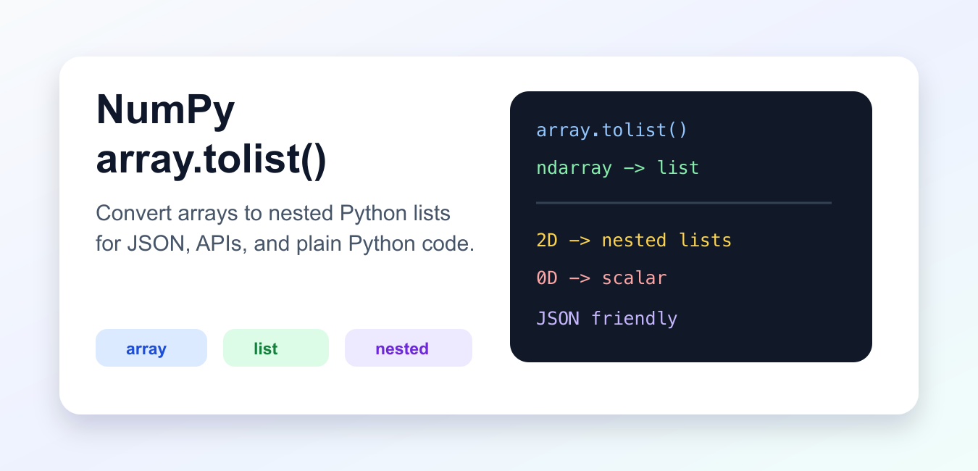Click the lavender "JSON friendly" line
978x471 pixels.
607,319
